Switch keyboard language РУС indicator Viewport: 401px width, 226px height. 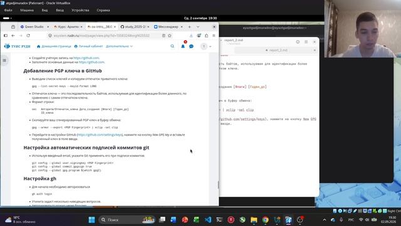click(351, 220)
